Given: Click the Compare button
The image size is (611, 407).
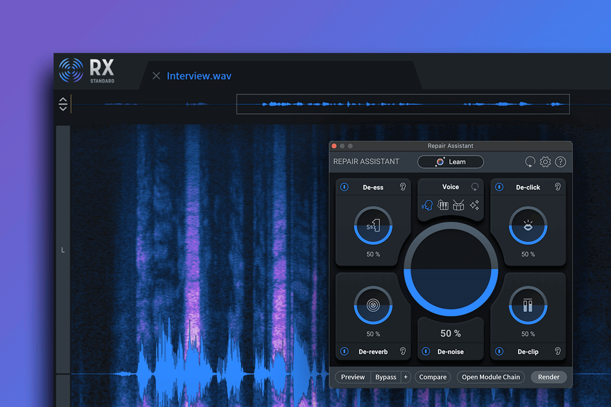Looking at the screenshot, I should (x=433, y=377).
